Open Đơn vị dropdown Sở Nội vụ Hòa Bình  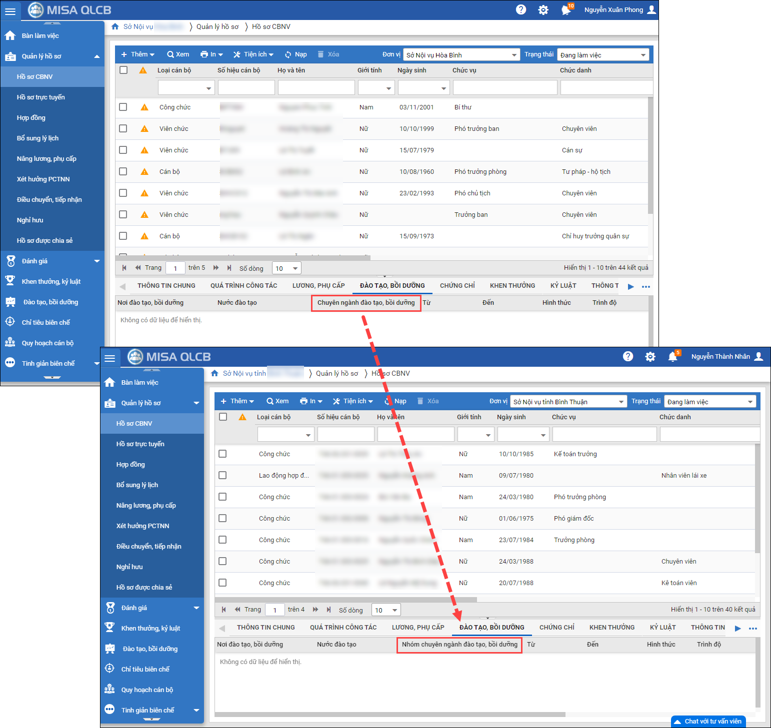click(461, 55)
